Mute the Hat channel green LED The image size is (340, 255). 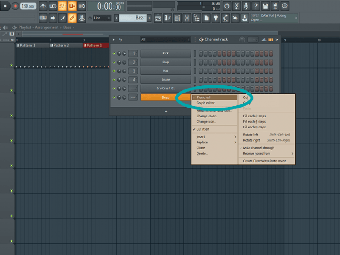pos(114,71)
